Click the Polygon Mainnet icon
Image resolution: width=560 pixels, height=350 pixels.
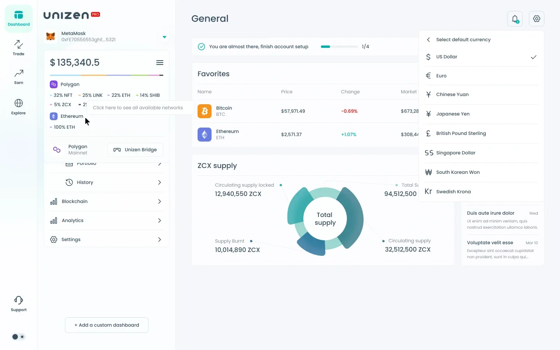pyautogui.click(x=57, y=150)
